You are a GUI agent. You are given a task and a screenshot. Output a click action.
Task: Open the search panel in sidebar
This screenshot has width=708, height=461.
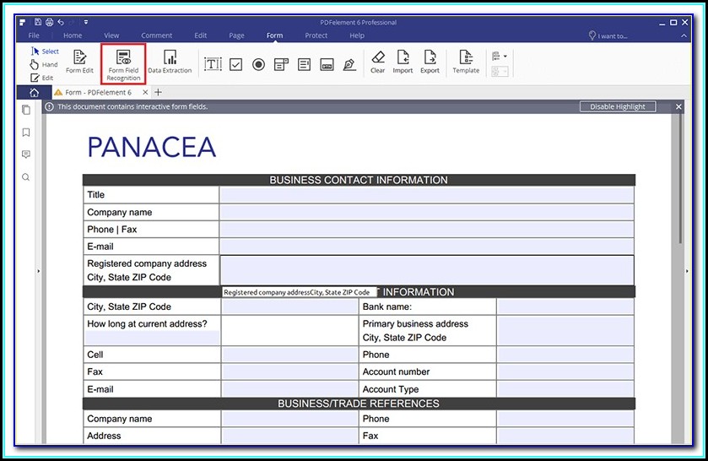tap(26, 177)
